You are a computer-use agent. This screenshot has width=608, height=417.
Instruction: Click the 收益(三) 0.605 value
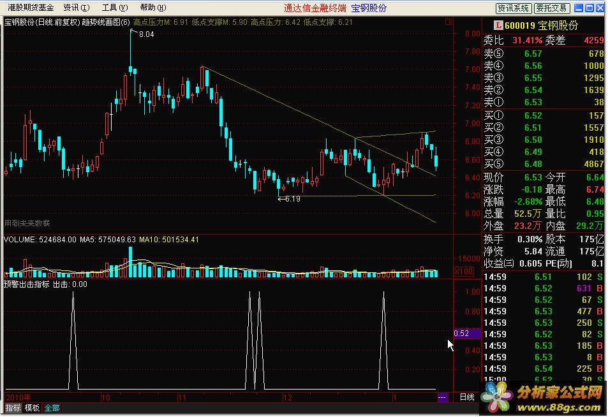(x=530, y=263)
